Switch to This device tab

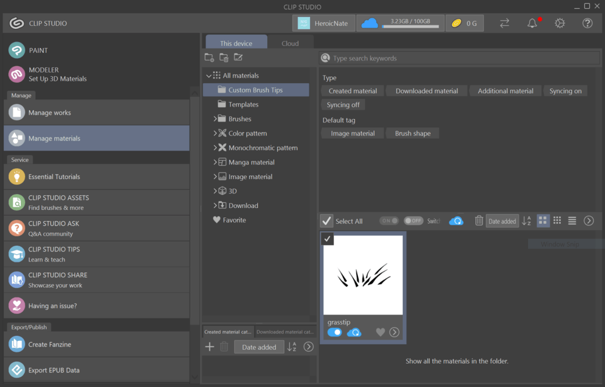[x=236, y=42]
